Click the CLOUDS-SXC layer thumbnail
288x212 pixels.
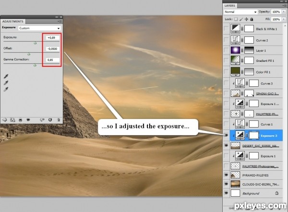tap(235, 184)
